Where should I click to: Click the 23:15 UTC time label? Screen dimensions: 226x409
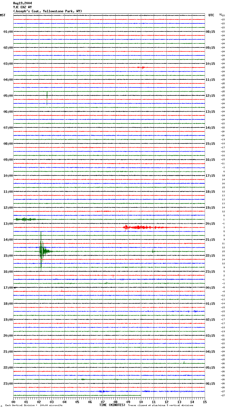[210, 272]
